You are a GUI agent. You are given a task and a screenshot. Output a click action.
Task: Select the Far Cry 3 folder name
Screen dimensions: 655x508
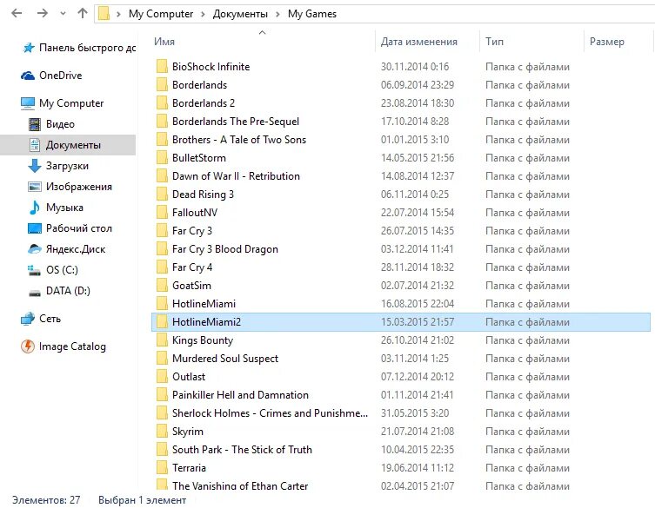[192, 231]
